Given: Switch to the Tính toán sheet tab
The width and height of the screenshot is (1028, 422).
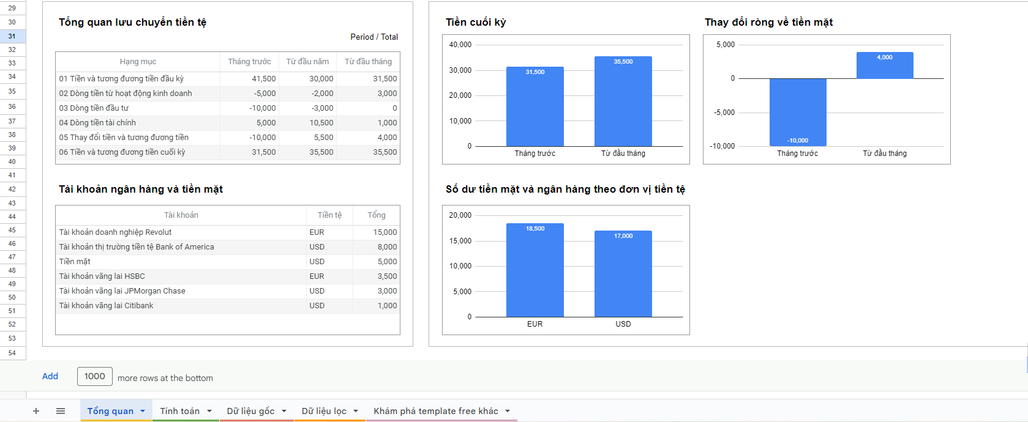Looking at the screenshot, I should [179, 411].
